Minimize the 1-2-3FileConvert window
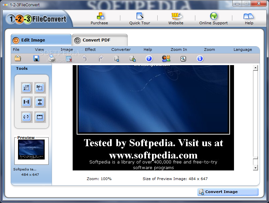This screenshot has width=269, height=203. (237, 4)
